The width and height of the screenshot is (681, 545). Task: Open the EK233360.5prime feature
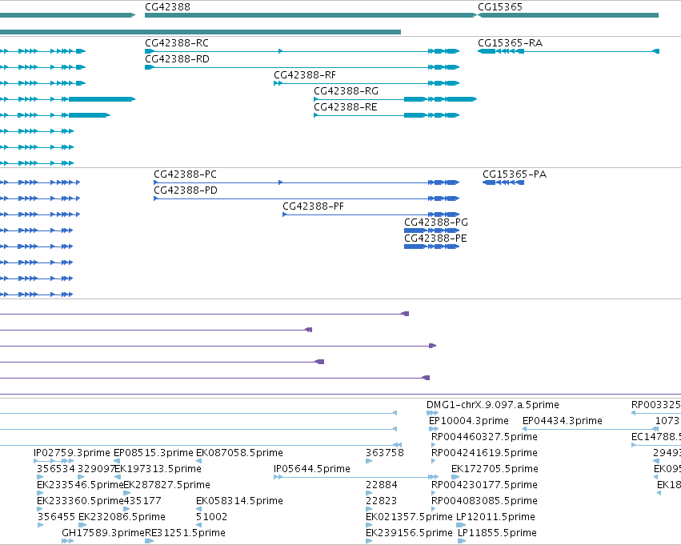click(x=80, y=501)
